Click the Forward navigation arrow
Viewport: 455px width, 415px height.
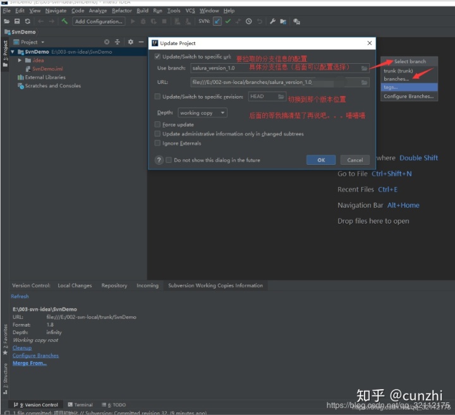[51, 21]
